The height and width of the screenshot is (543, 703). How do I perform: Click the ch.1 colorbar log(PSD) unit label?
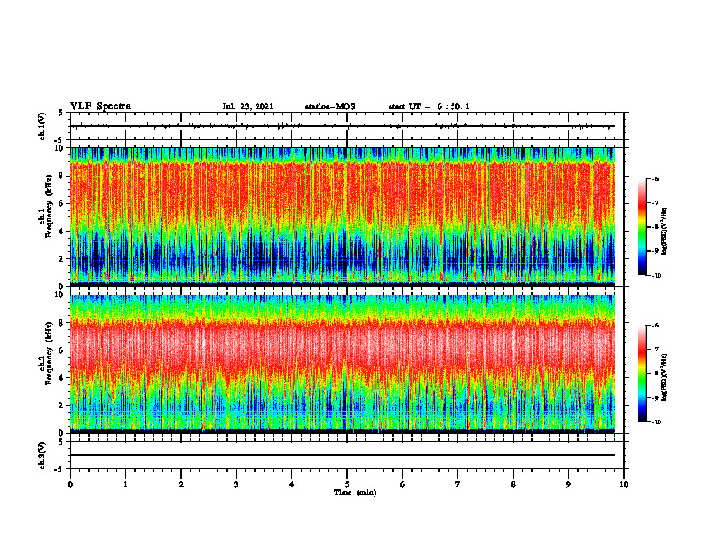pyautogui.click(x=665, y=232)
